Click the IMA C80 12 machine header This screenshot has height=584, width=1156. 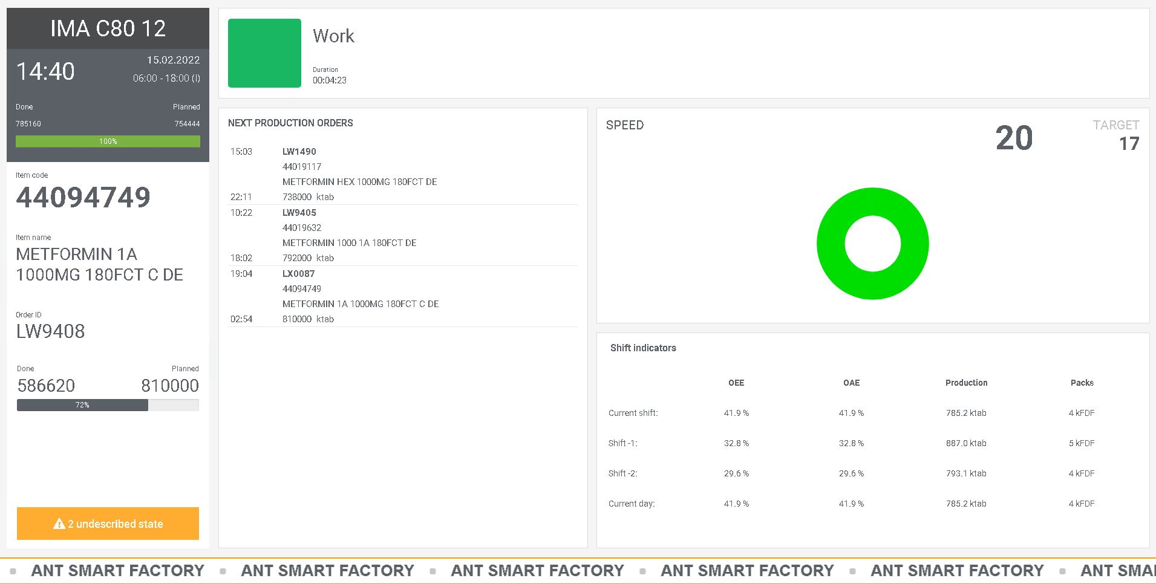coord(108,28)
